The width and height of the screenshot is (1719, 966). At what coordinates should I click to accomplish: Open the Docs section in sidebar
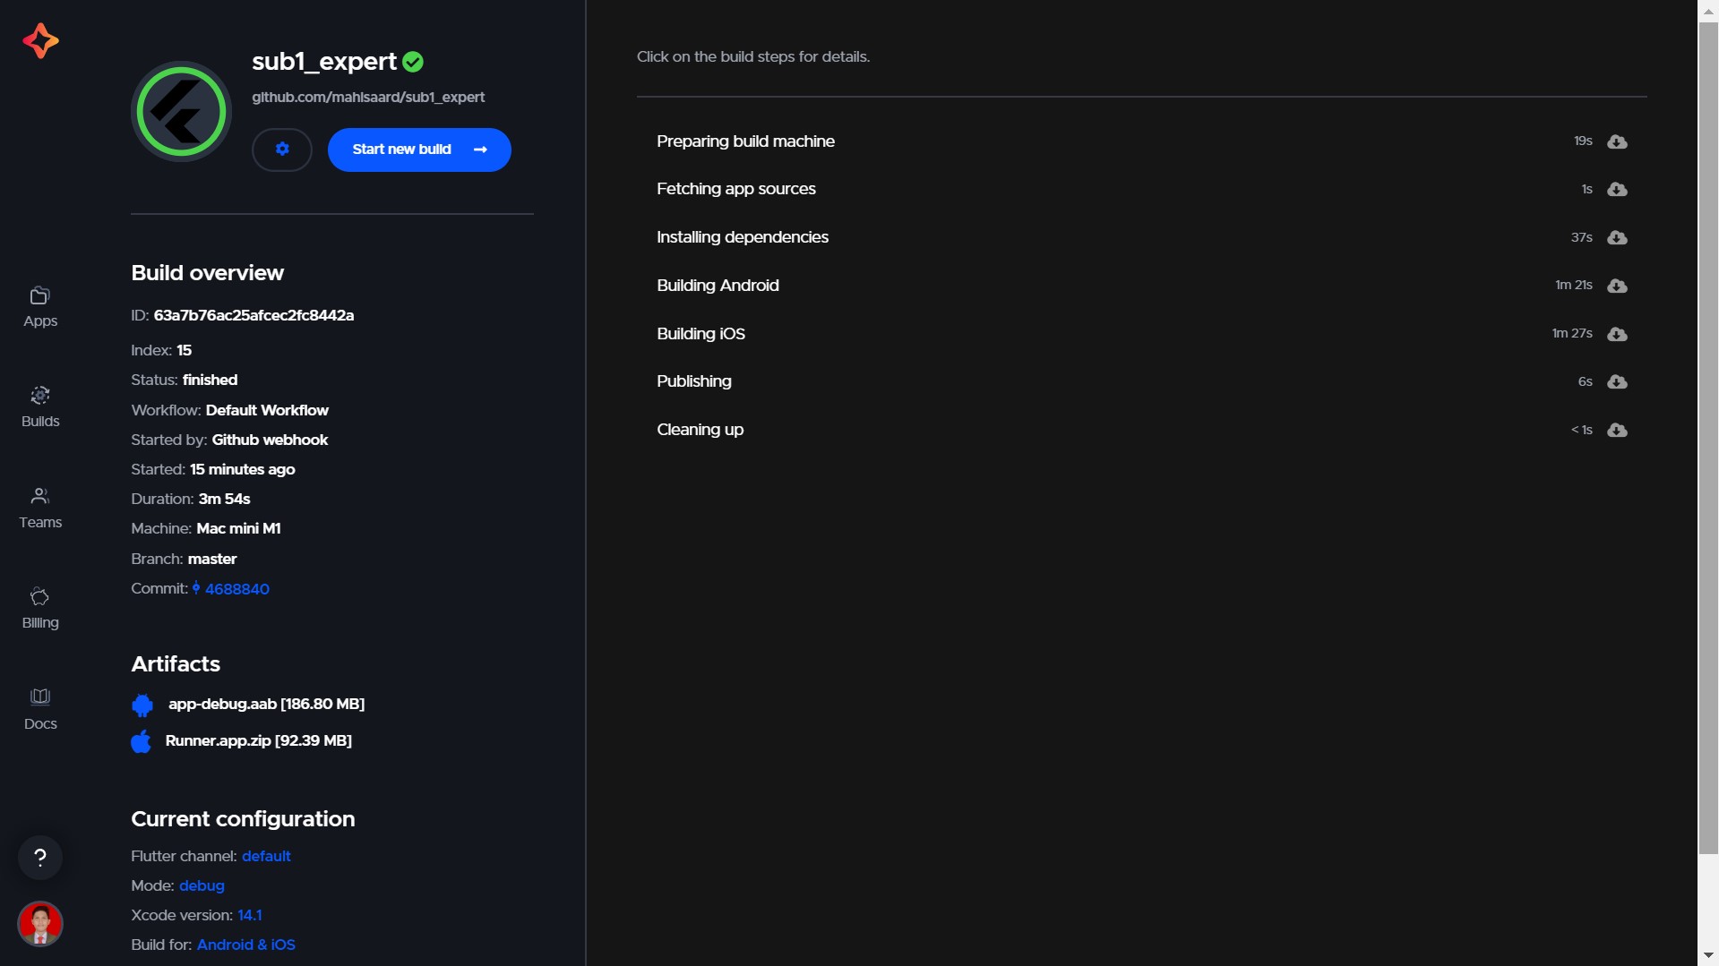pyautogui.click(x=39, y=708)
